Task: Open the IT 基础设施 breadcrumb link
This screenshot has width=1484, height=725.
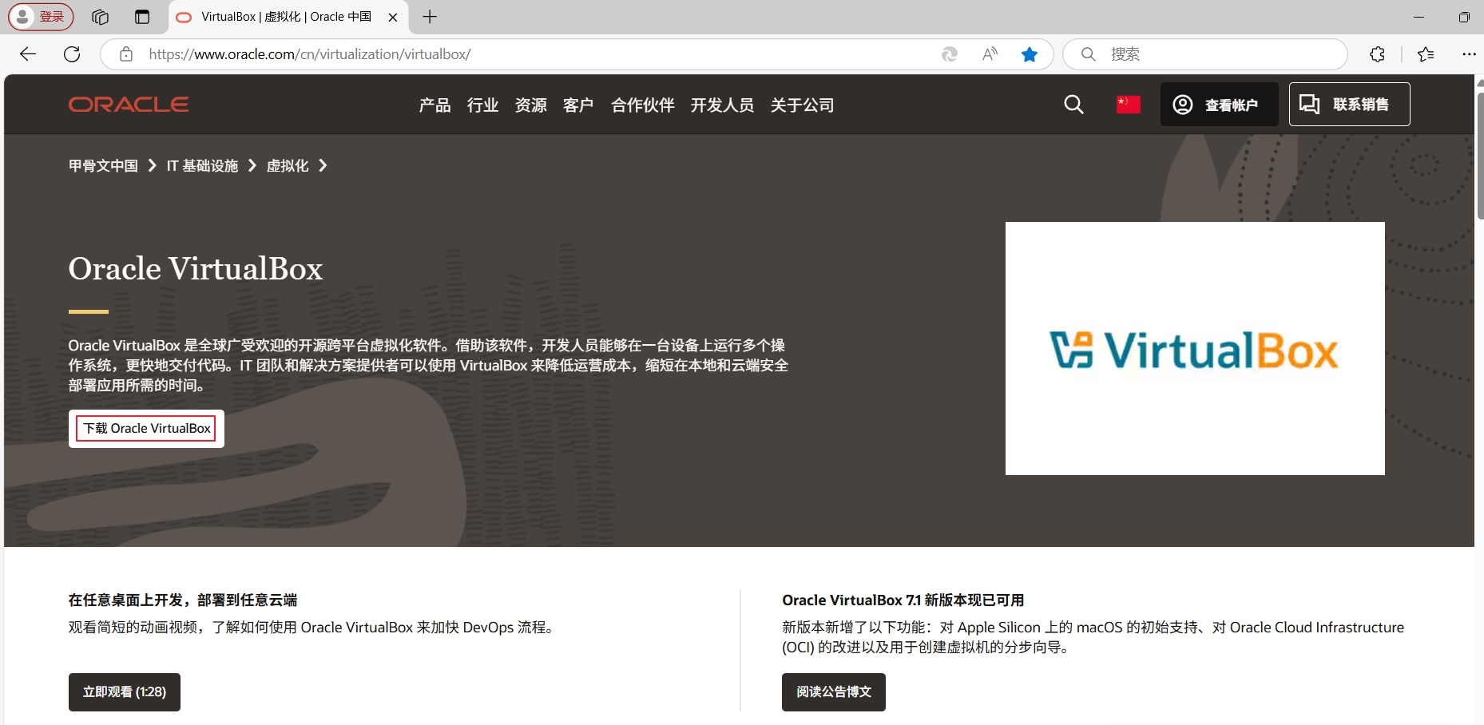Action: [202, 165]
